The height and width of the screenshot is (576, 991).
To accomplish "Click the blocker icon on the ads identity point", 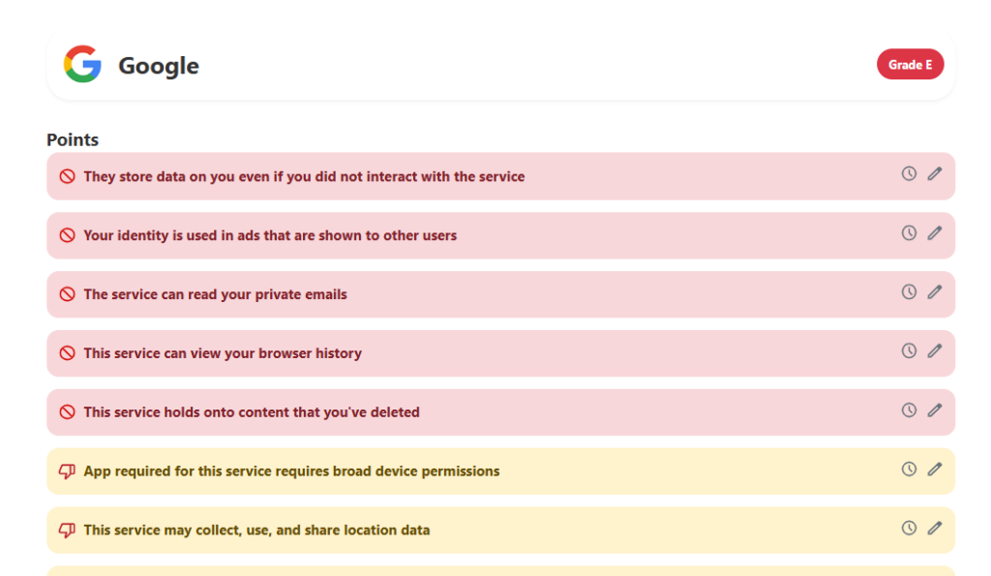I will point(66,234).
